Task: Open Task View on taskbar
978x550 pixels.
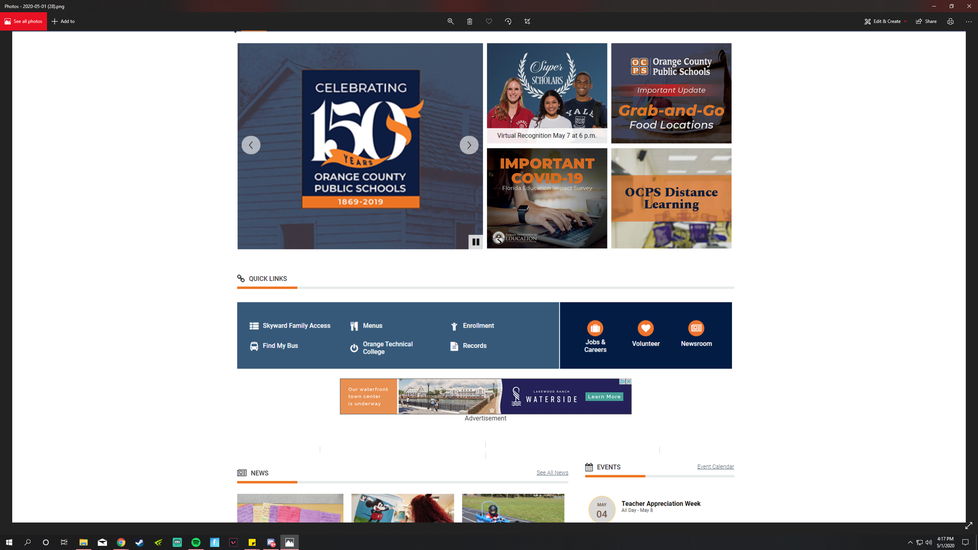Action: [64, 542]
